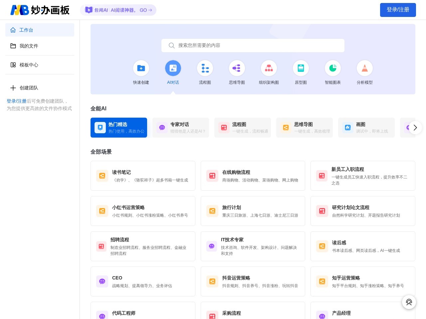This screenshot has height=319, width=426.
Task: Open the 抖音运营策略 card
Action: pos(253,281)
